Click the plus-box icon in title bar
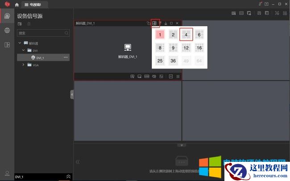290x181 pixels. point(266,4)
